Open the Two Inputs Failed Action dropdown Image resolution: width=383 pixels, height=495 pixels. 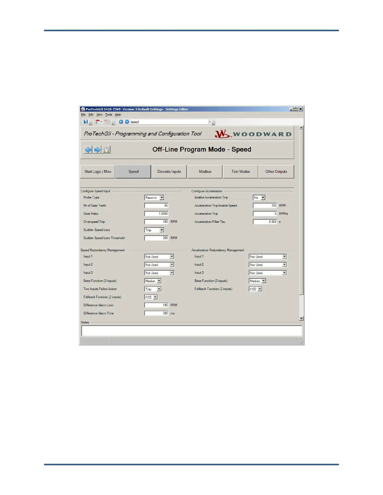click(x=159, y=289)
